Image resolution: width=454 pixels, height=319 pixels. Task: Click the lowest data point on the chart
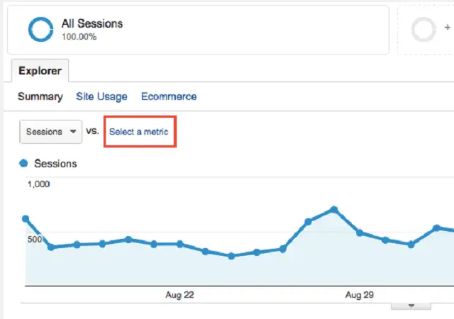tap(231, 256)
